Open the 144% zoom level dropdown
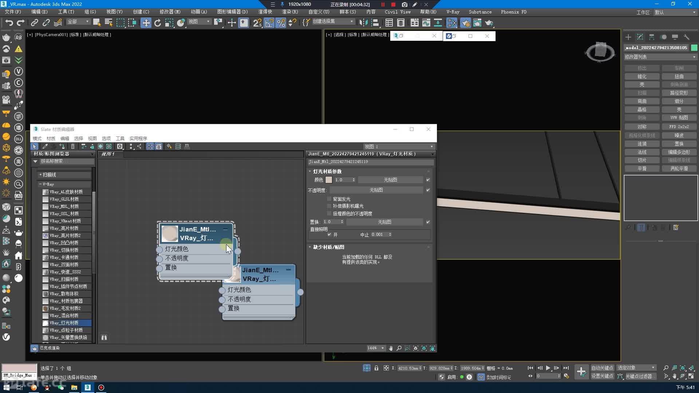 point(376,348)
